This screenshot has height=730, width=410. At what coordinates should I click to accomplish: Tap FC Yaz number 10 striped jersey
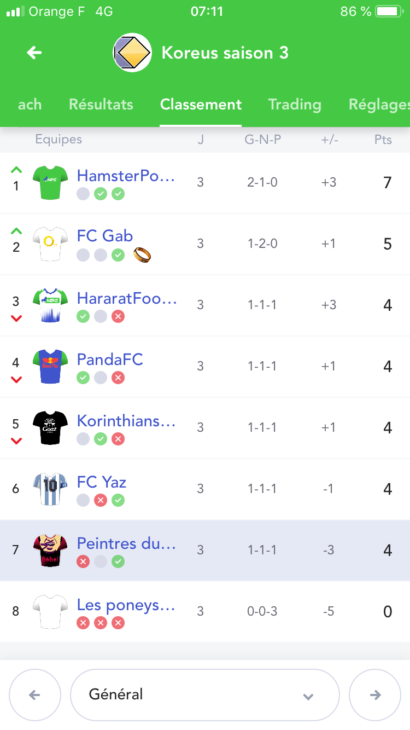50,488
